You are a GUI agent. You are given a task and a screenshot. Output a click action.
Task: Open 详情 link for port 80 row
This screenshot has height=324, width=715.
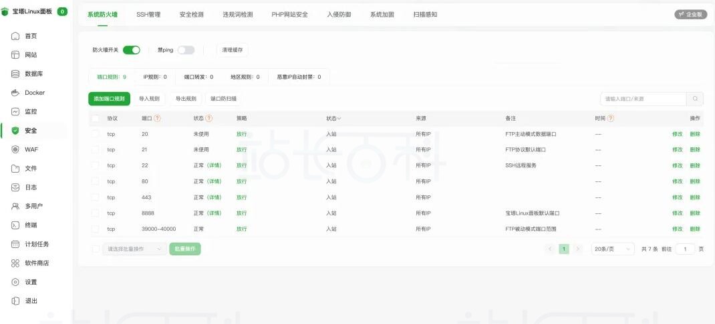[x=214, y=181]
